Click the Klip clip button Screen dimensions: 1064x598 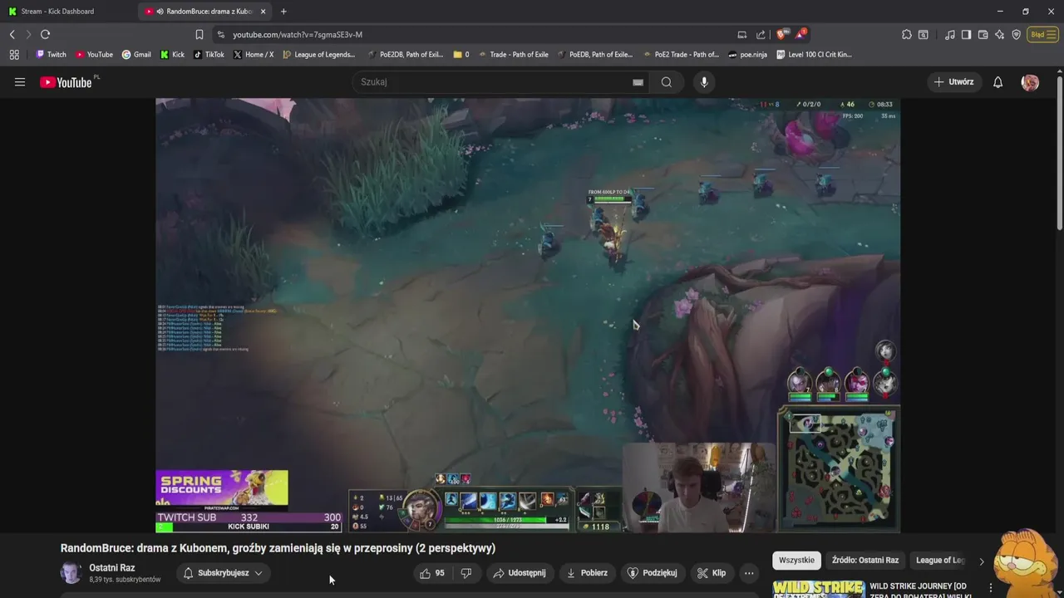click(712, 573)
